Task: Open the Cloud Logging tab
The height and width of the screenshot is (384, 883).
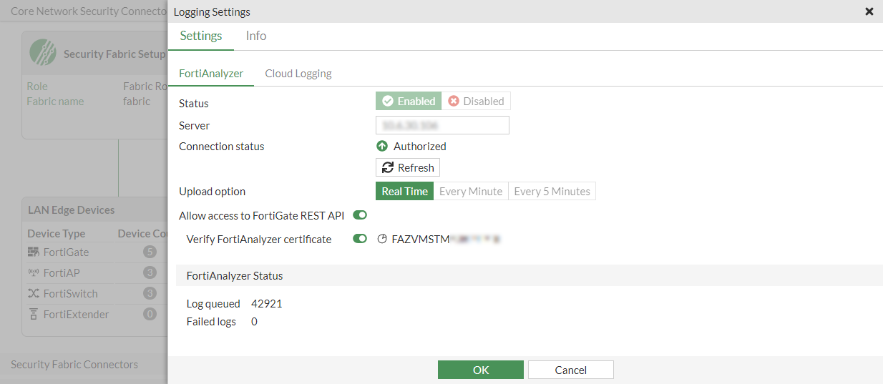Action: tap(298, 74)
